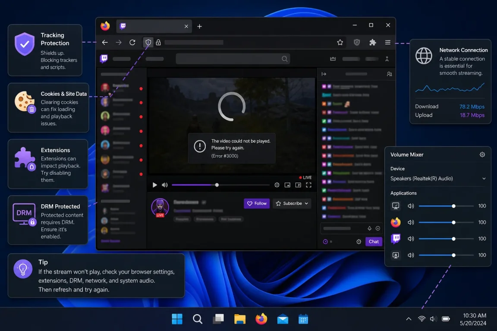Open video player settings gear

tap(277, 185)
